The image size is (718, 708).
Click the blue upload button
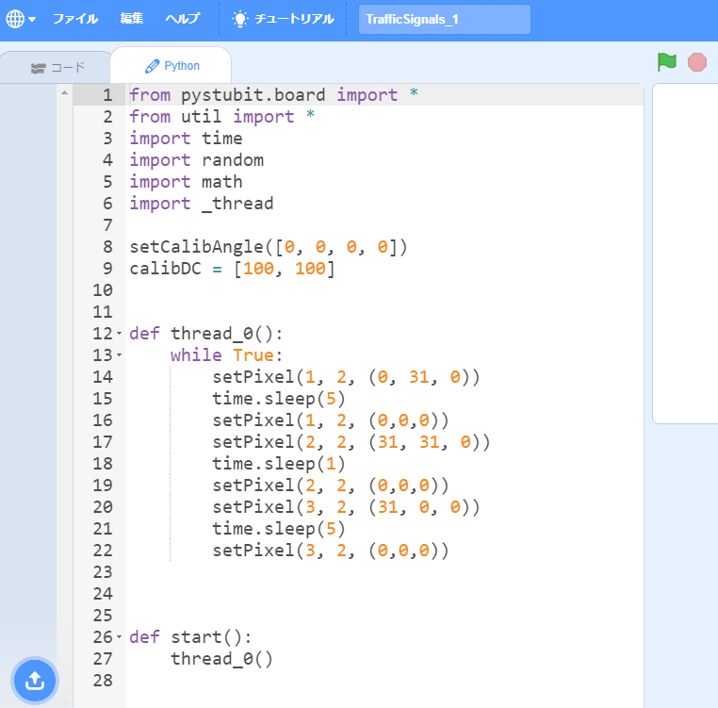click(x=35, y=681)
